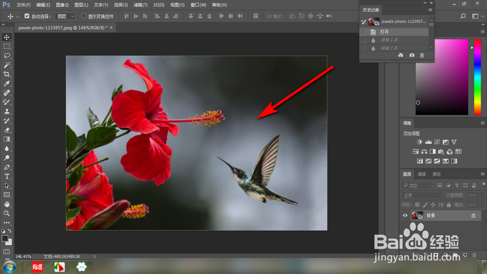Select the Horizontal Type tool
Screen dimensions: 487x274
pyautogui.click(x=7, y=176)
